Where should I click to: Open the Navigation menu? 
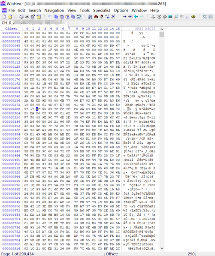point(54,10)
